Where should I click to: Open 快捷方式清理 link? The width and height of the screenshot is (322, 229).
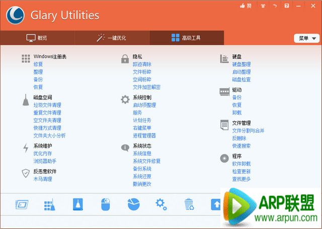click(x=47, y=128)
